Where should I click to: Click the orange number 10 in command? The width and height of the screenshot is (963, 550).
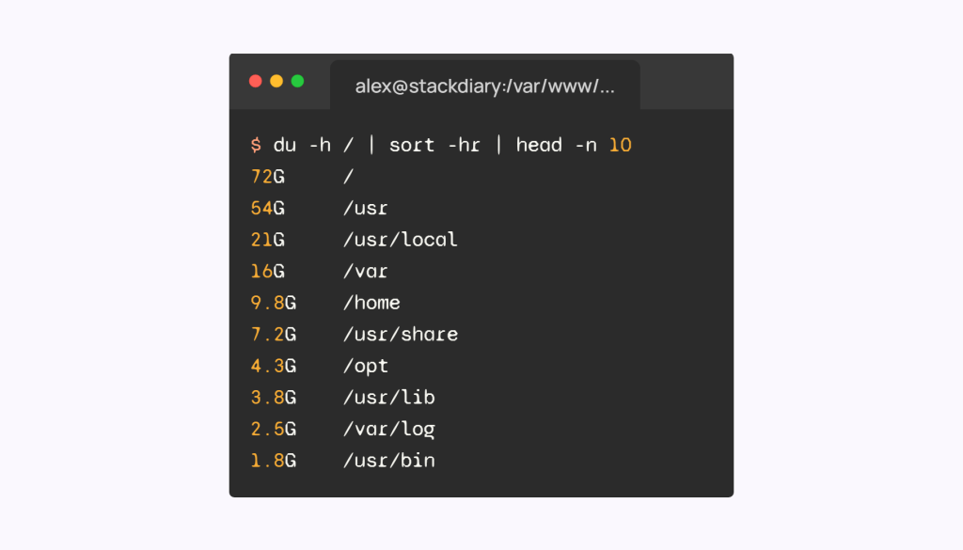coord(620,145)
